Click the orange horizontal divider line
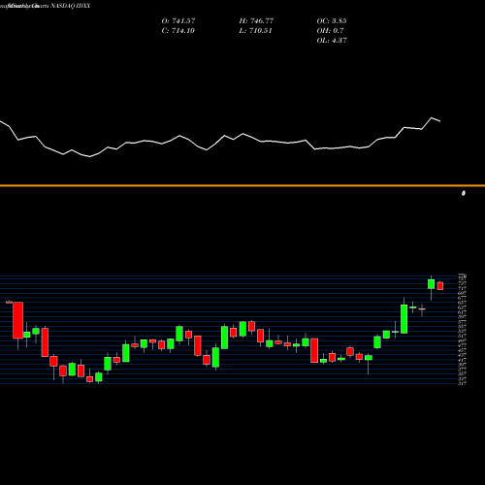The image size is (485, 485). coord(242,185)
